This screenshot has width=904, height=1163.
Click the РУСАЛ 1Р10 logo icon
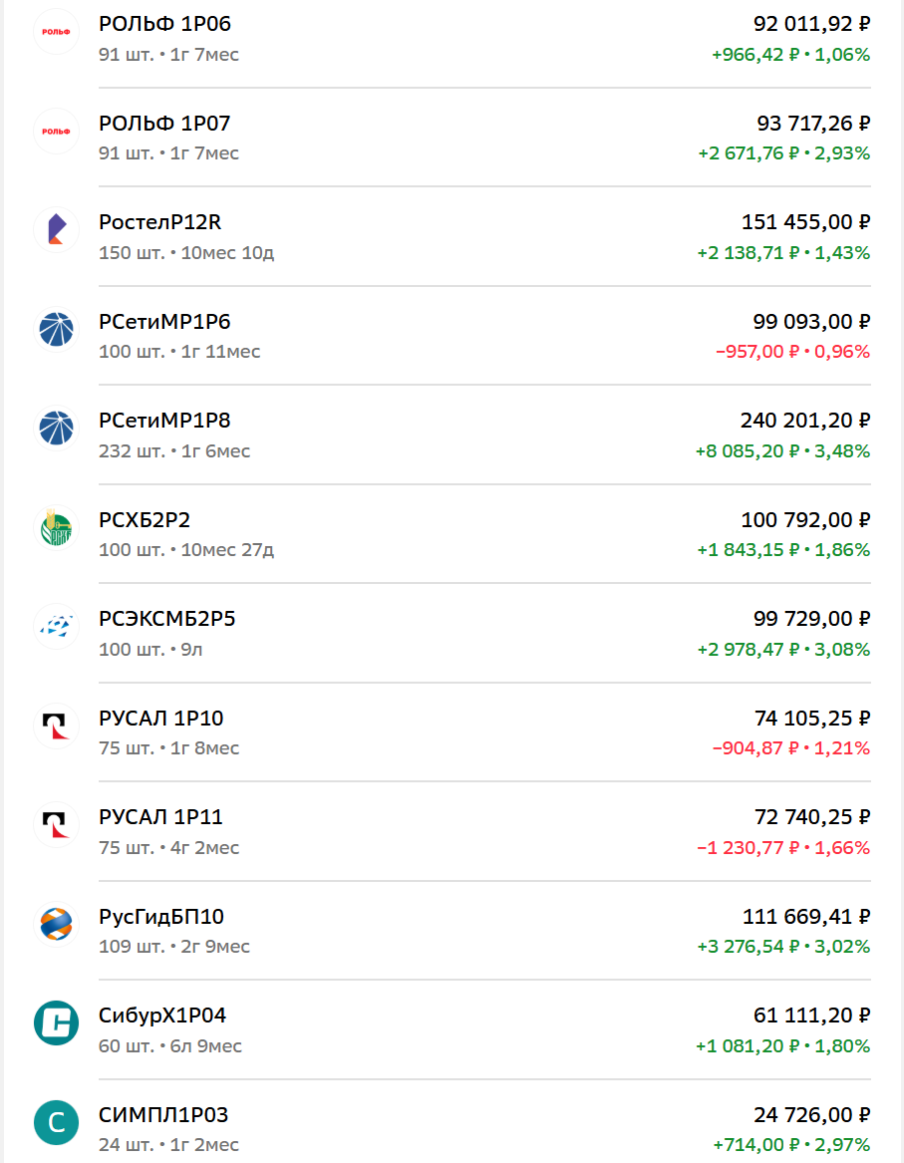click(57, 727)
